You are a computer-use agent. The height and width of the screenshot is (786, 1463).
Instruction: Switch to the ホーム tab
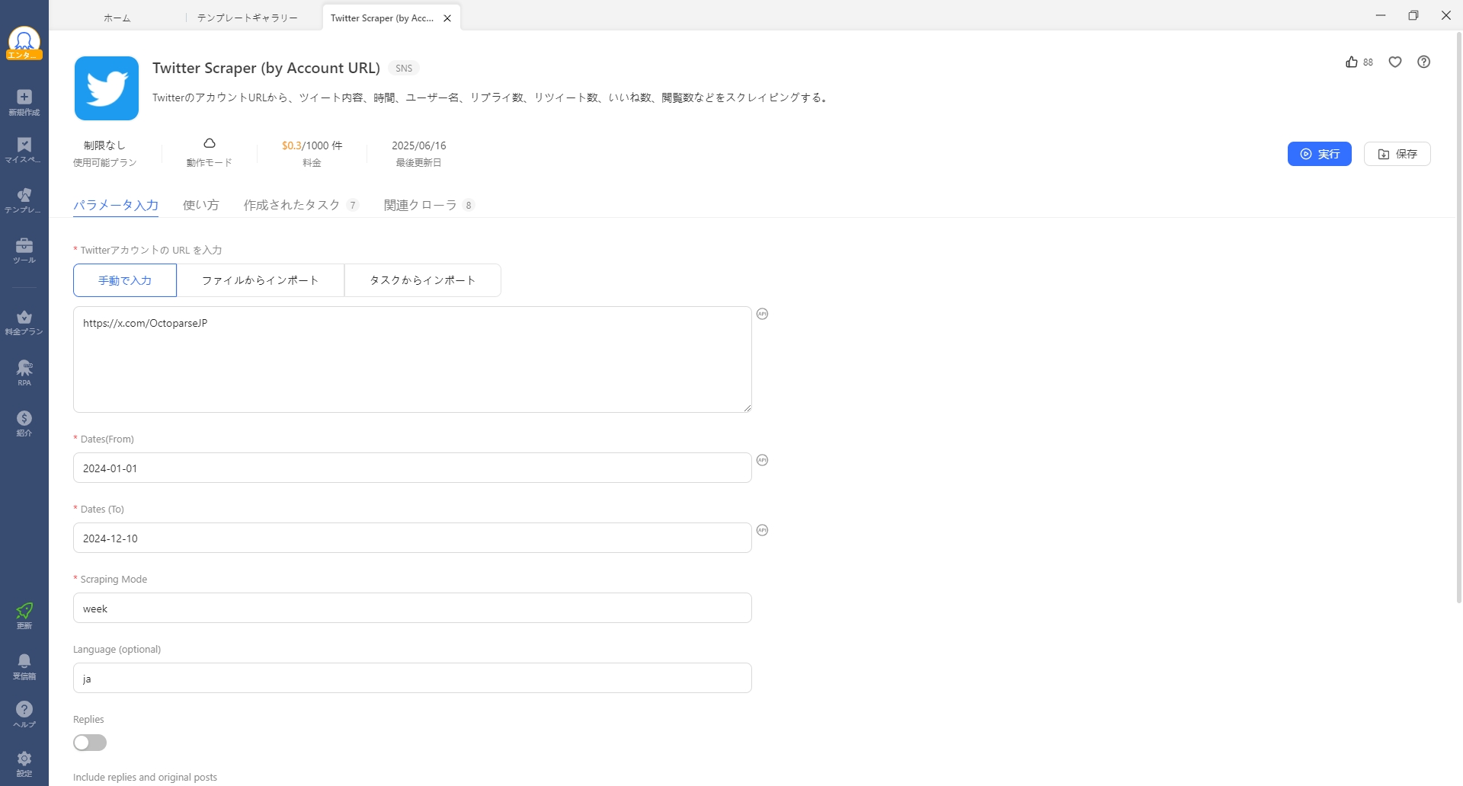coord(117,18)
